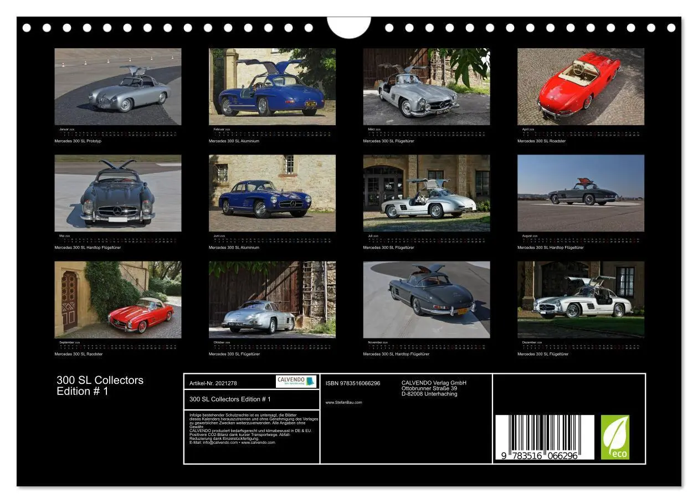The width and height of the screenshot is (698, 503).
Task: Open the December Flügeltürer photo
Action: click(x=581, y=300)
